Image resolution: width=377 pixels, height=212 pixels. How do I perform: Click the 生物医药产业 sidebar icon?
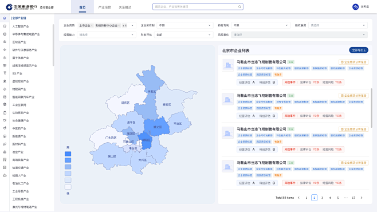(5, 112)
